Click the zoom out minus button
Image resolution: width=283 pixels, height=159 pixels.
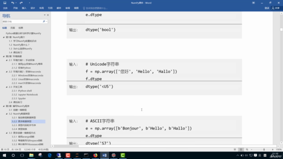pos(252,149)
